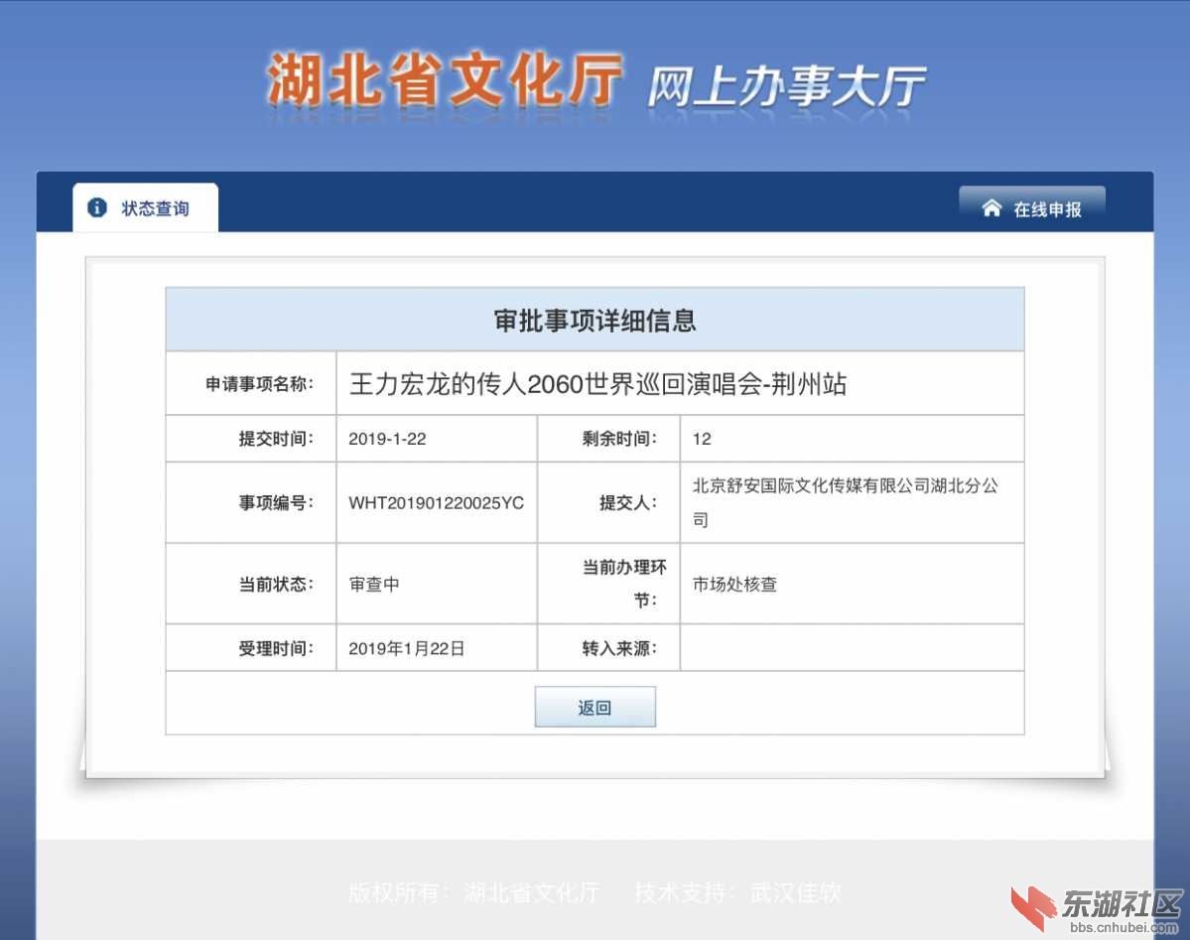The width and height of the screenshot is (1190, 940).
Task: Click the 转入来源 label
Action: (619, 648)
